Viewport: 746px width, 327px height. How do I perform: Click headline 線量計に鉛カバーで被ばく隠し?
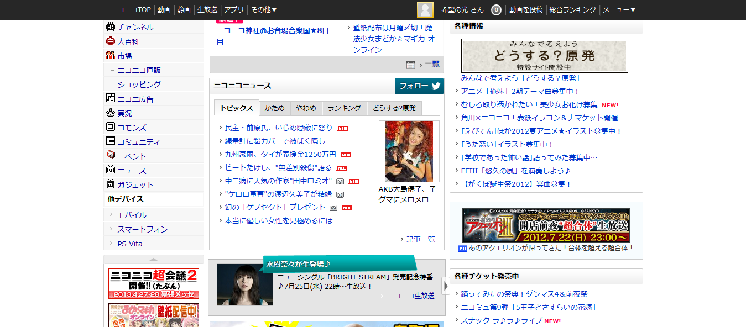(275, 141)
